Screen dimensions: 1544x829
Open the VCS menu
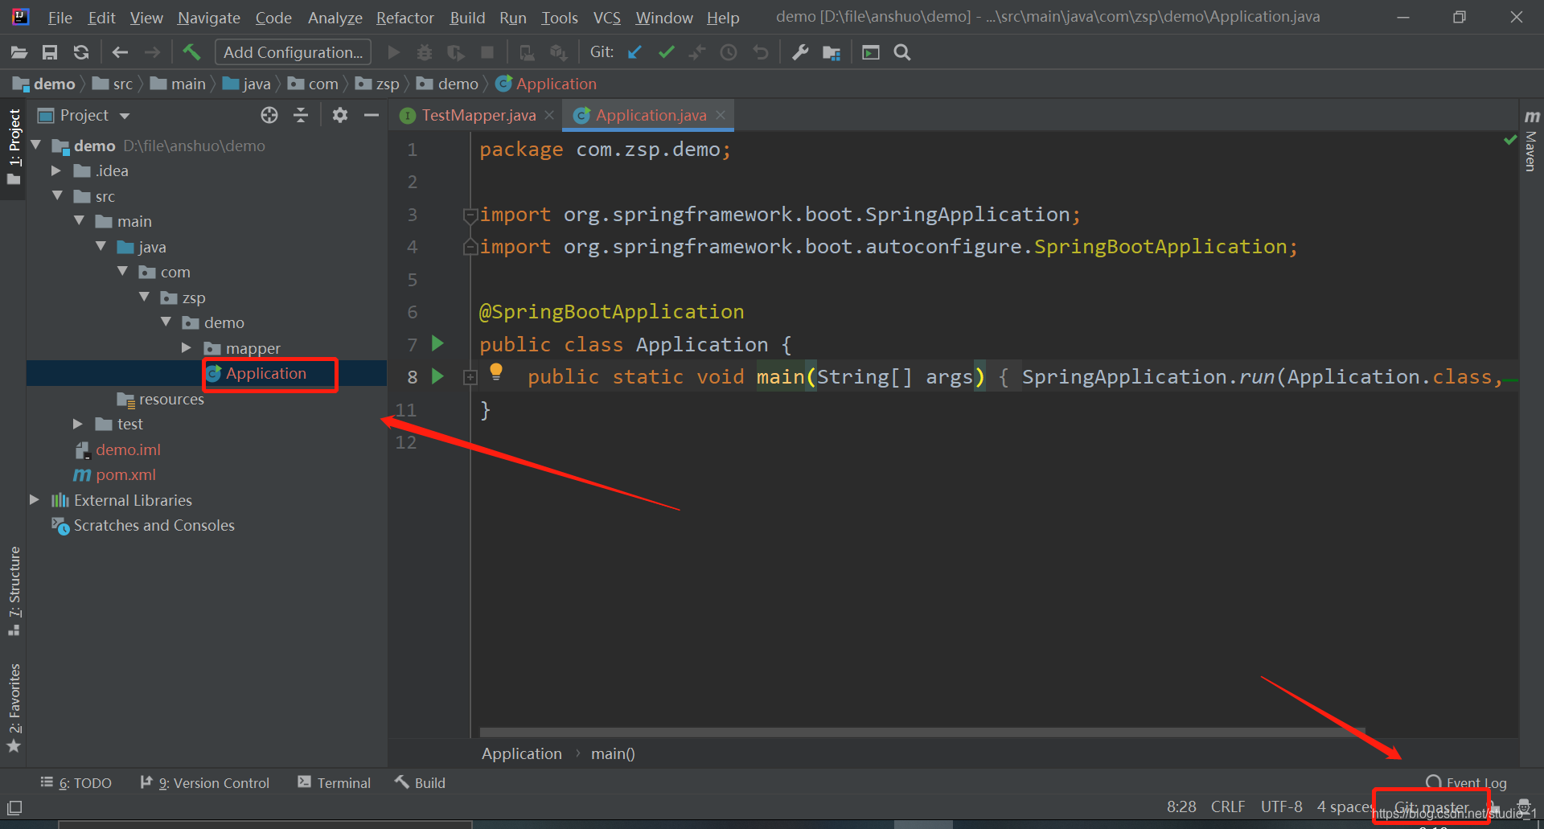(x=607, y=18)
